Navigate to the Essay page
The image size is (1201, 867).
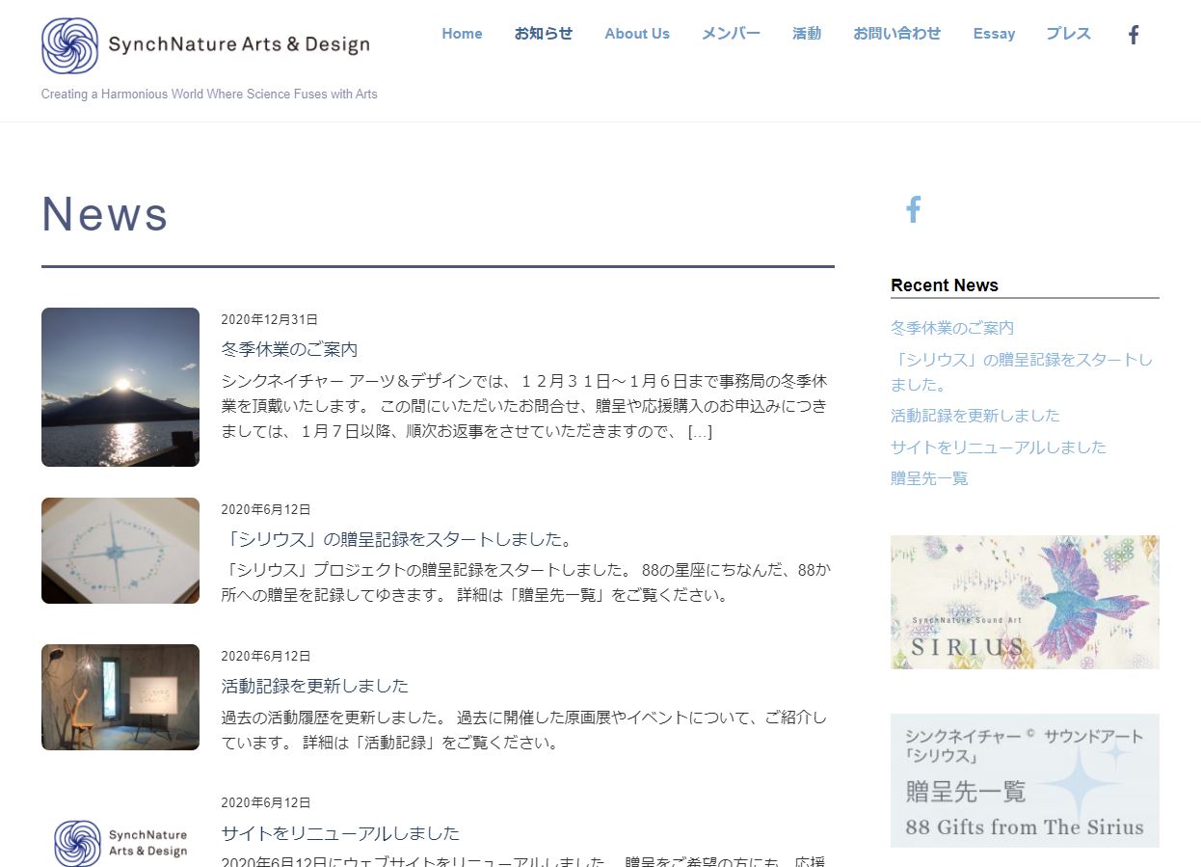pos(994,34)
